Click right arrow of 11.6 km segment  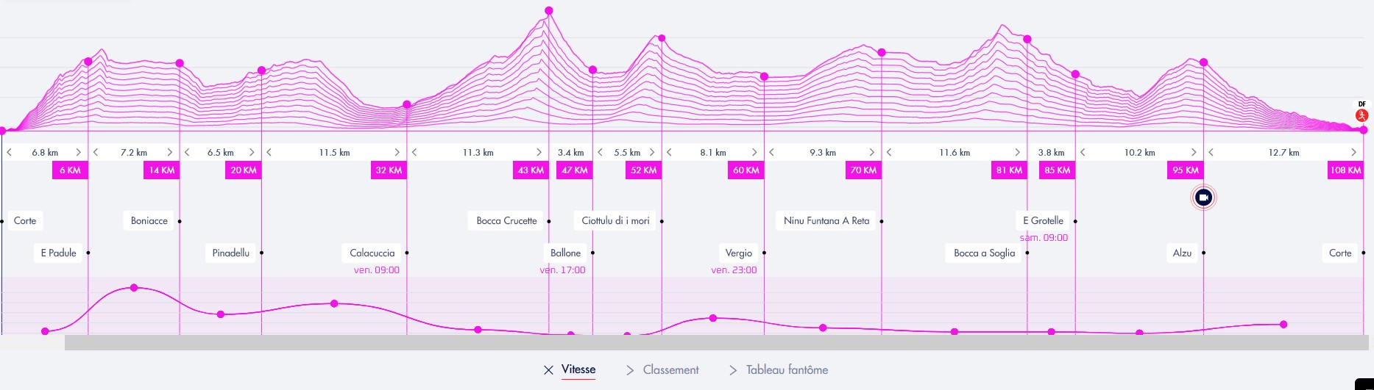(x=1018, y=153)
